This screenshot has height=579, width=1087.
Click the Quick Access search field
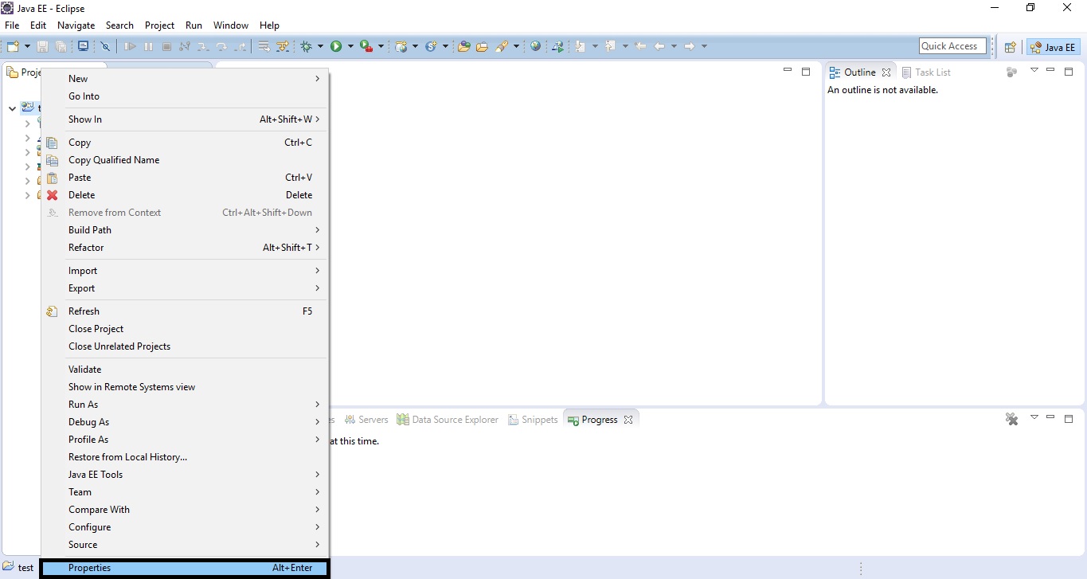952,46
